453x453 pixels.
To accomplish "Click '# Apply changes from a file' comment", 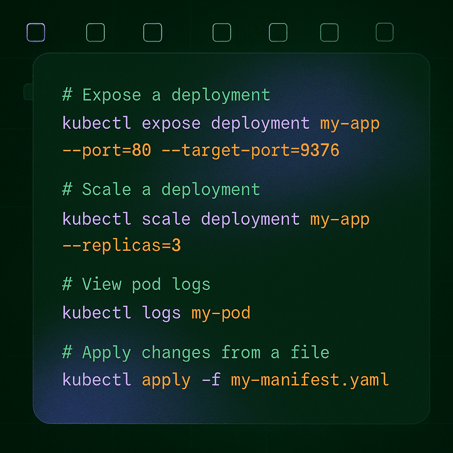I will click(x=196, y=353).
